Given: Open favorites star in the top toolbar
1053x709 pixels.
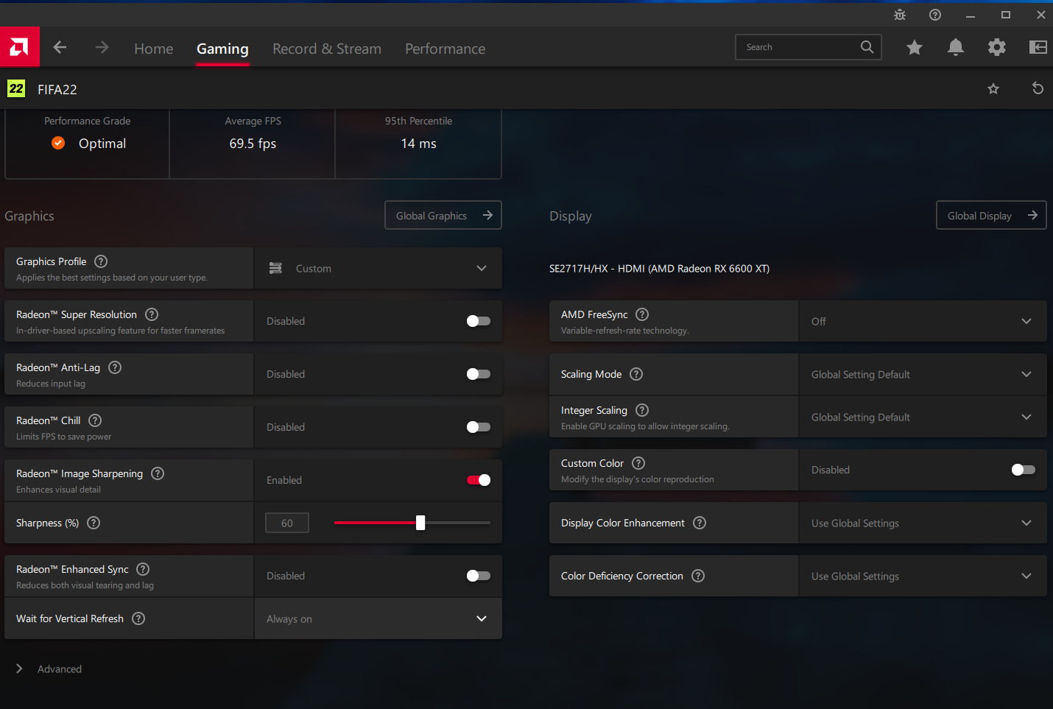Looking at the screenshot, I should point(914,48).
